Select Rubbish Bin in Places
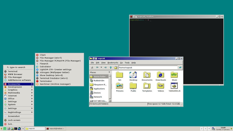The height and width of the screenshot is (131, 233). [99, 81]
